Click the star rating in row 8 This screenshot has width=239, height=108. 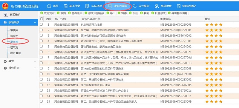click(x=214, y=63)
